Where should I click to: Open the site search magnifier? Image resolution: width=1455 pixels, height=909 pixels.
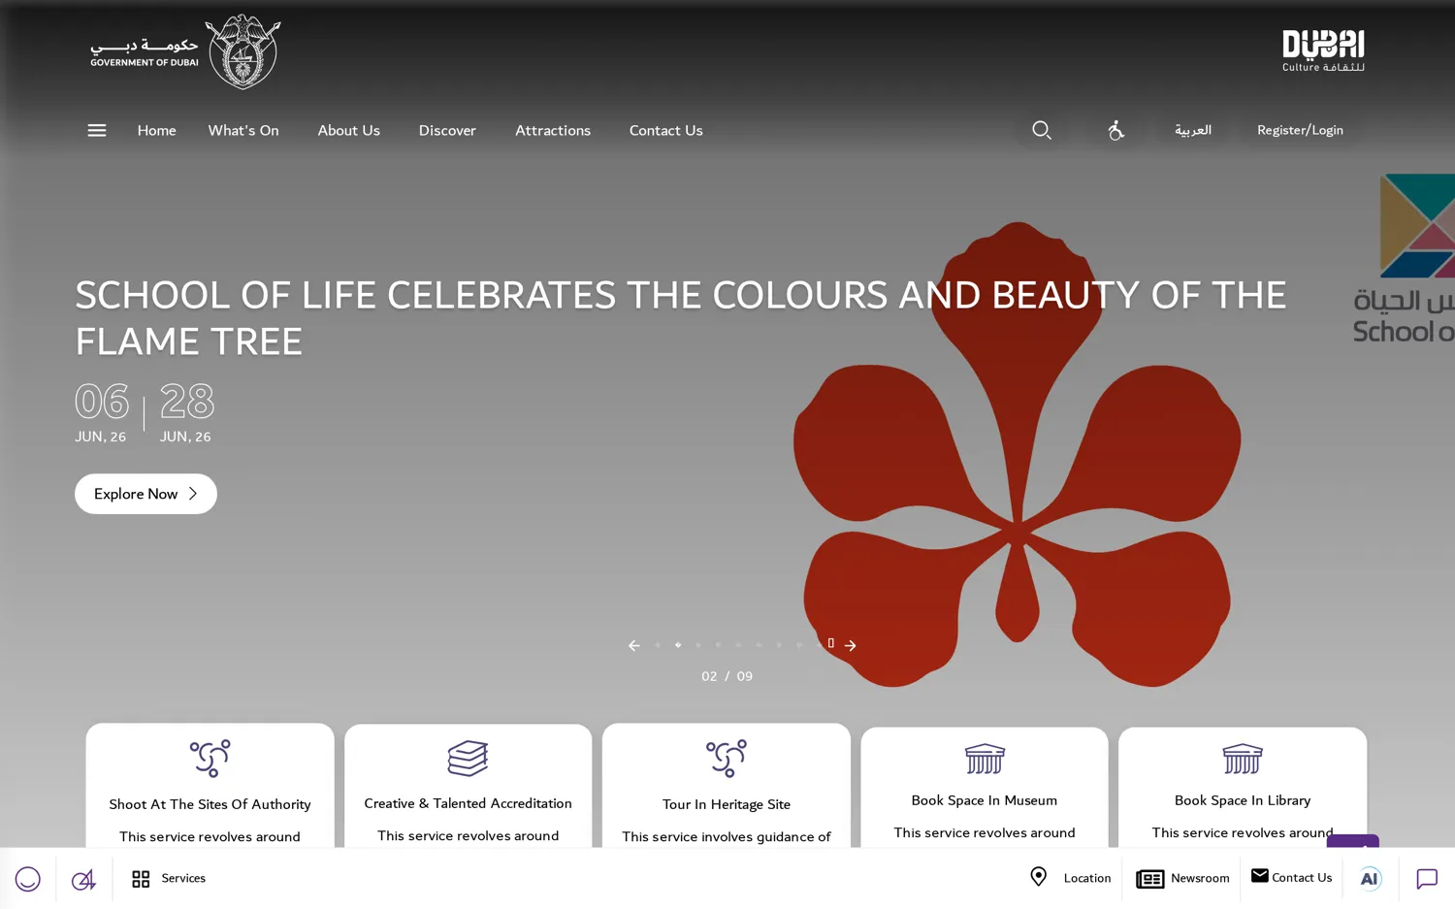pyautogui.click(x=1042, y=130)
